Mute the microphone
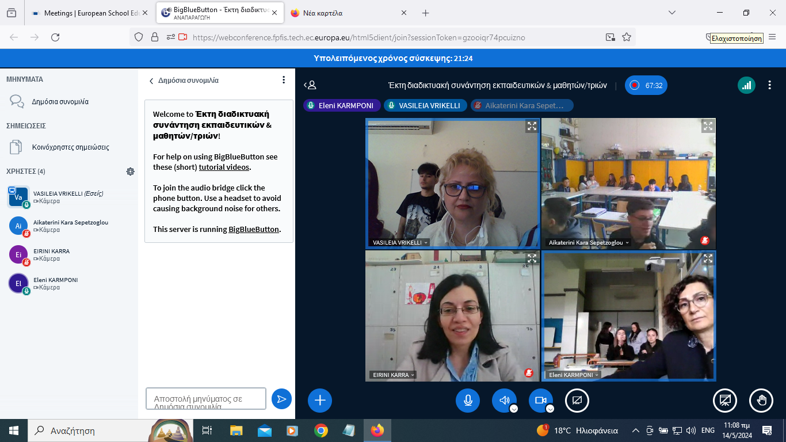Screen dimensions: 786x442 click(x=468, y=401)
